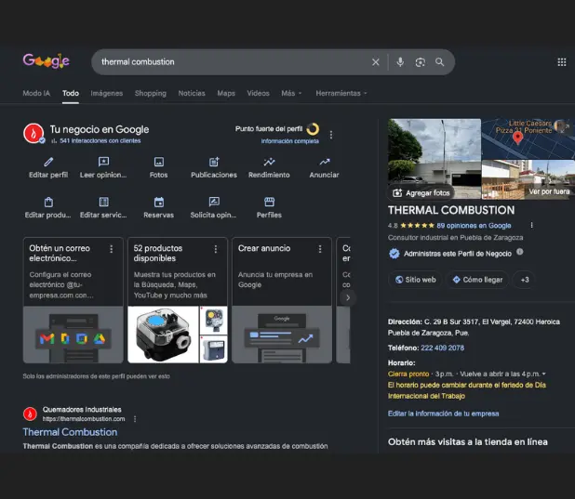Click the Anunciar icon
The image size is (575, 499).
point(324,162)
